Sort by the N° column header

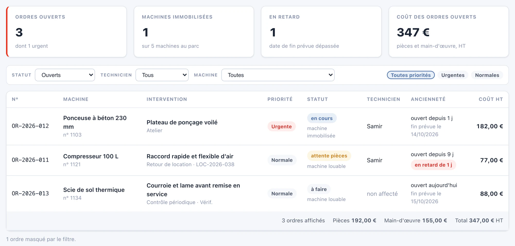(x=15, y=99)
